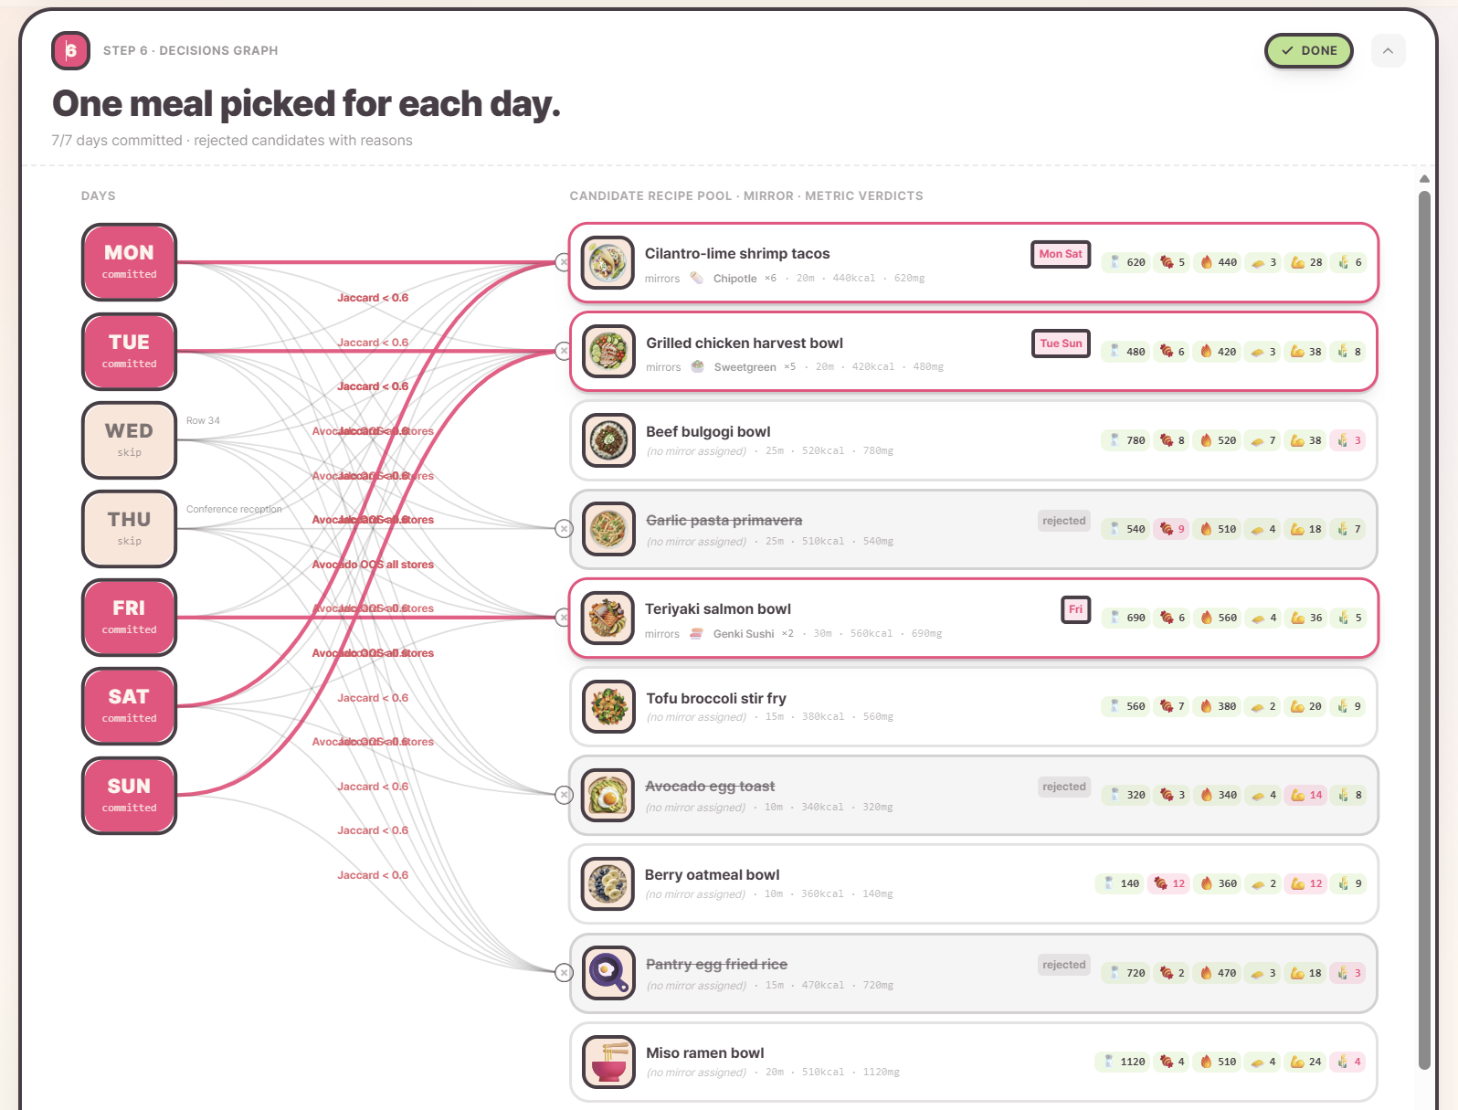The image size is (1458, 1110).
Task: Click the Pantry egg fried rice pan icon
Action: [607, 973]
